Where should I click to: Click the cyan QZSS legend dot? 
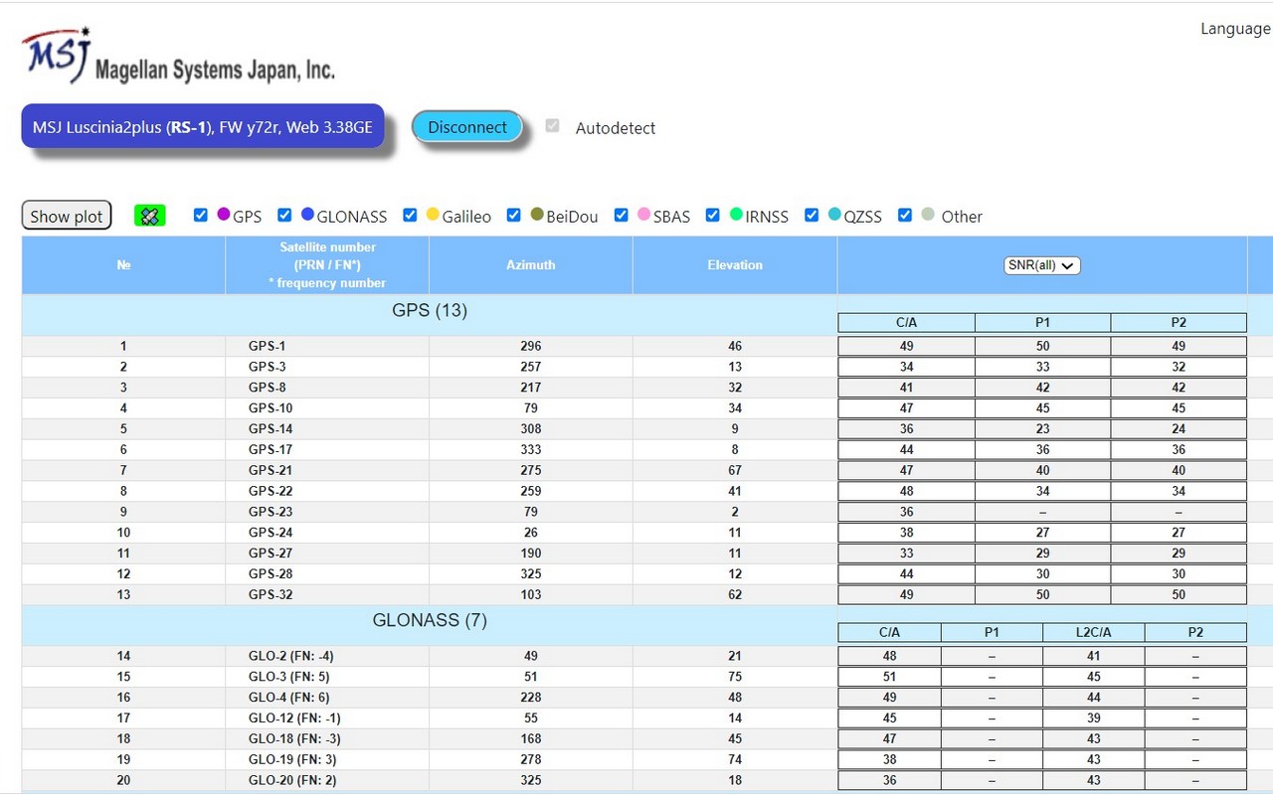click(x=834, y=215)
